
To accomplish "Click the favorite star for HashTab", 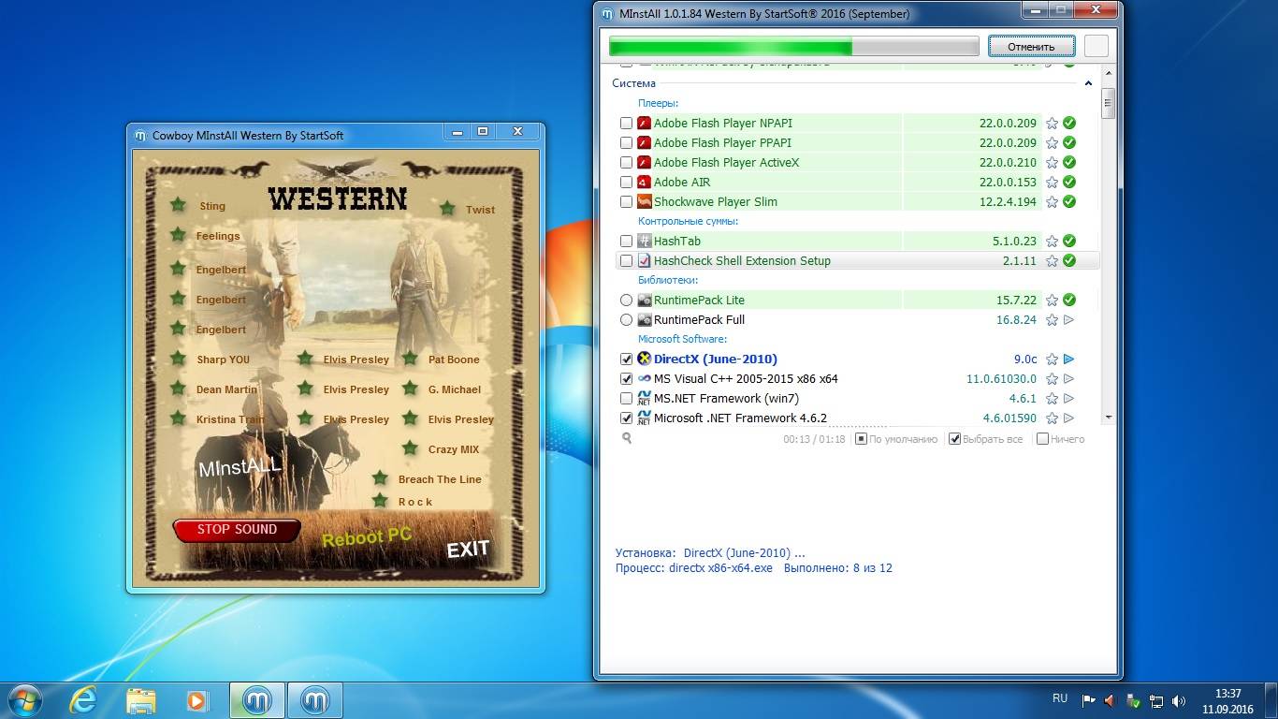I will 1052,241.
